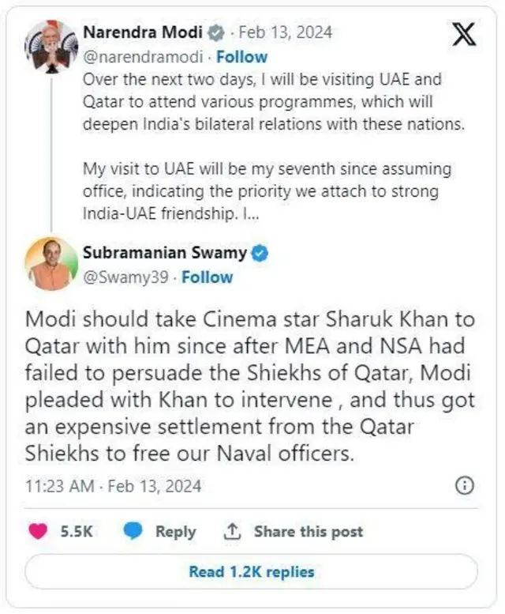Click the Feb 13, 2024 date beside Modi's name
Viewport: 505px width, 614px height.
pos(285,33)
